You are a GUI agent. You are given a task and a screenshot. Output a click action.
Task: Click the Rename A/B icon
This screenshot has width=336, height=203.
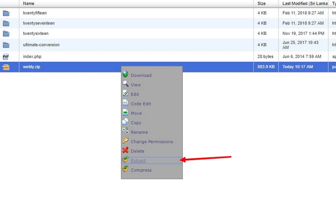tap(125, 132)
